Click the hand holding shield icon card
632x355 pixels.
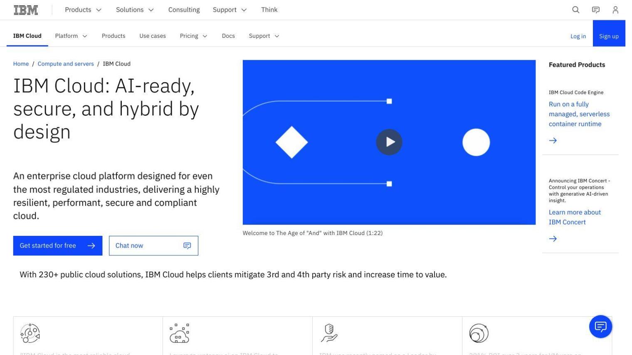[x=329, y=333]
